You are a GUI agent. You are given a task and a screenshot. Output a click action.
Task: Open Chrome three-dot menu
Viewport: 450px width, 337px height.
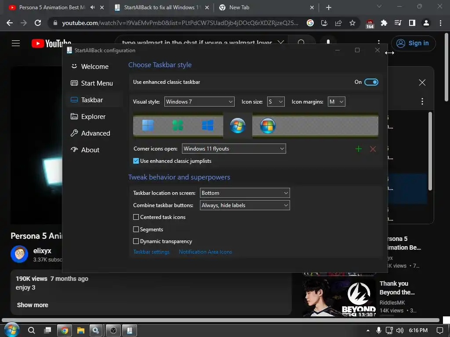440,23
